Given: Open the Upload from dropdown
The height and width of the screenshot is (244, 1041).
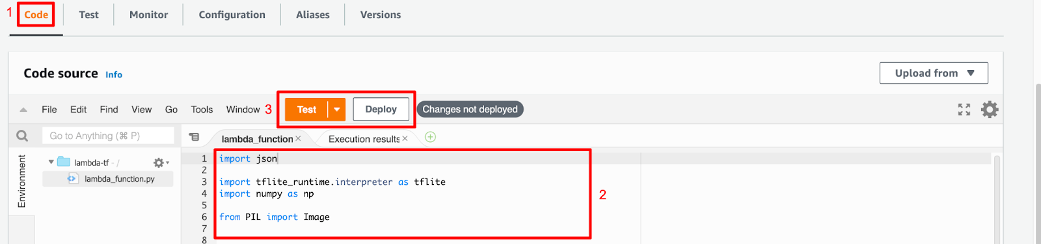Looking at the screenshot, I should (x=934, y=73).
